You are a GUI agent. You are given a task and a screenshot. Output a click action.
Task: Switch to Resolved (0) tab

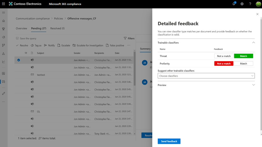(x=57, y=28)
